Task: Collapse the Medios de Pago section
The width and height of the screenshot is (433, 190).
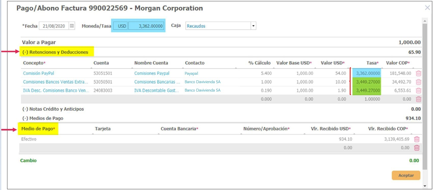Action: point(43,118)
